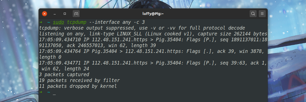
Task: Open a new terminal tab
Action: (x=76, y=14)
